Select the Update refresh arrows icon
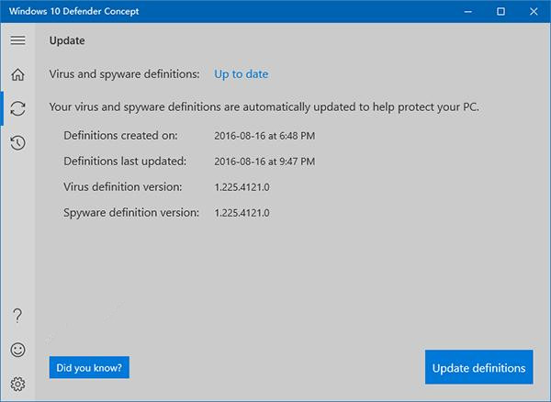Screen dimensions: 551x402 17,108
